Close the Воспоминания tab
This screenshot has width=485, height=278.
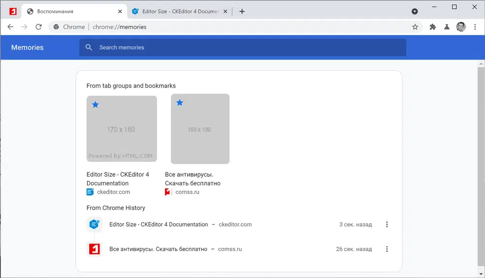click(120, 12)
